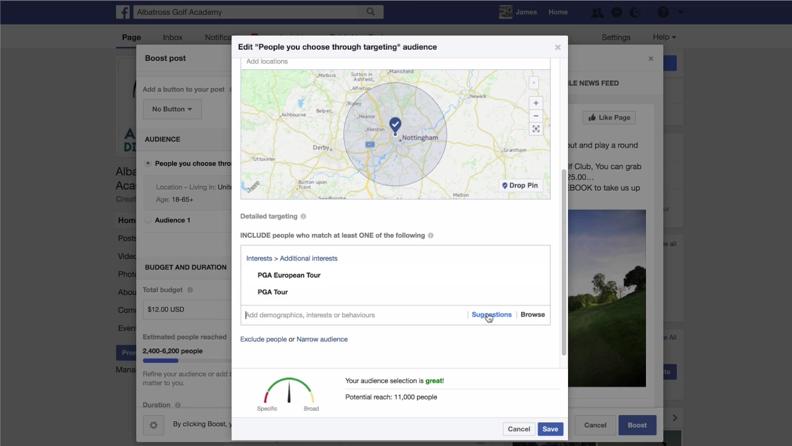Select the People you choose through targeting radio
This screenshot has height=446, width=792.
tap(148, 164)
